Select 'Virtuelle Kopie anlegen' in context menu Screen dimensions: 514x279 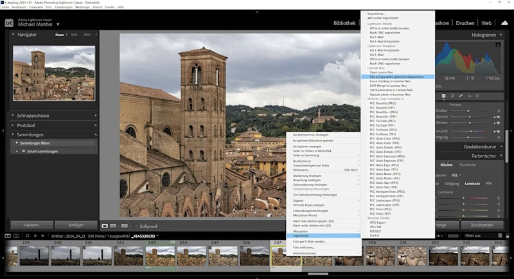(310, 204)
